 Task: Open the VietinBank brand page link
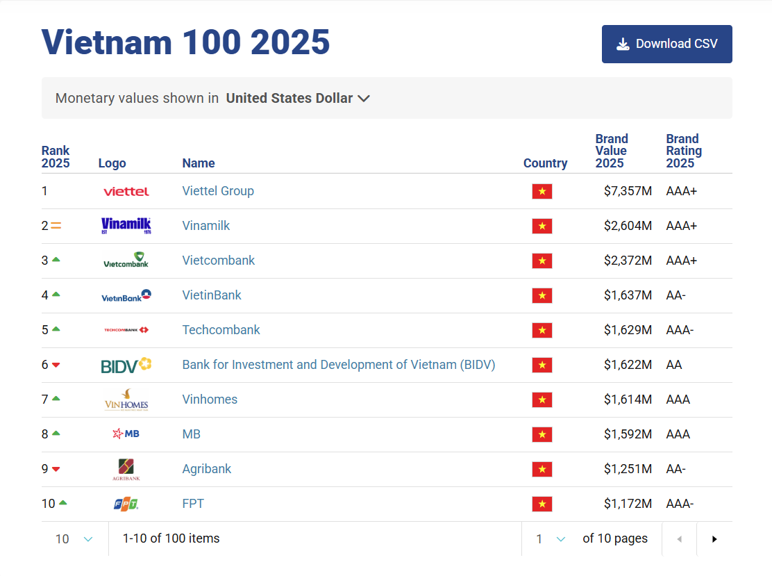(212, 295)
